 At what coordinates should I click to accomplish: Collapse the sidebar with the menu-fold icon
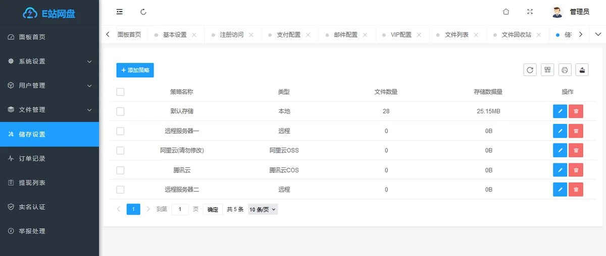click(x=120, y=12)
